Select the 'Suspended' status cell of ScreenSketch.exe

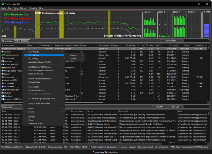[184, 90]
